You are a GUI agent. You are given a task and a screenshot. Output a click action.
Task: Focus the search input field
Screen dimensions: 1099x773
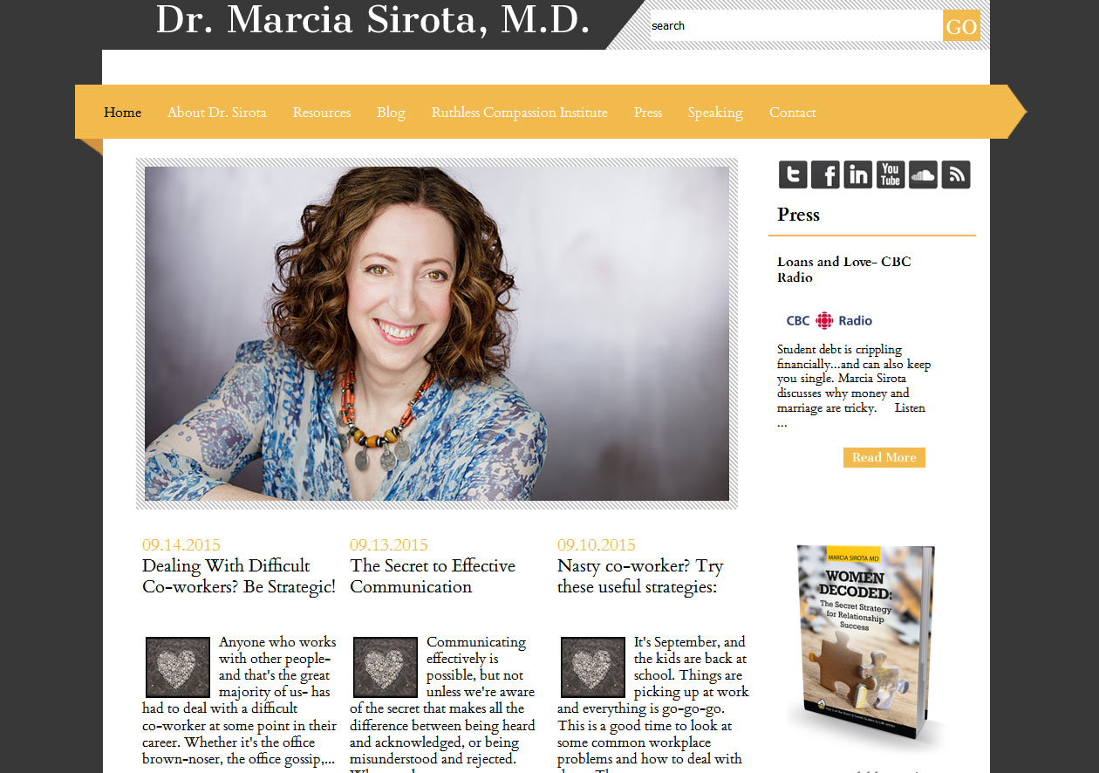pyautogui.click(x=795, y=26)
